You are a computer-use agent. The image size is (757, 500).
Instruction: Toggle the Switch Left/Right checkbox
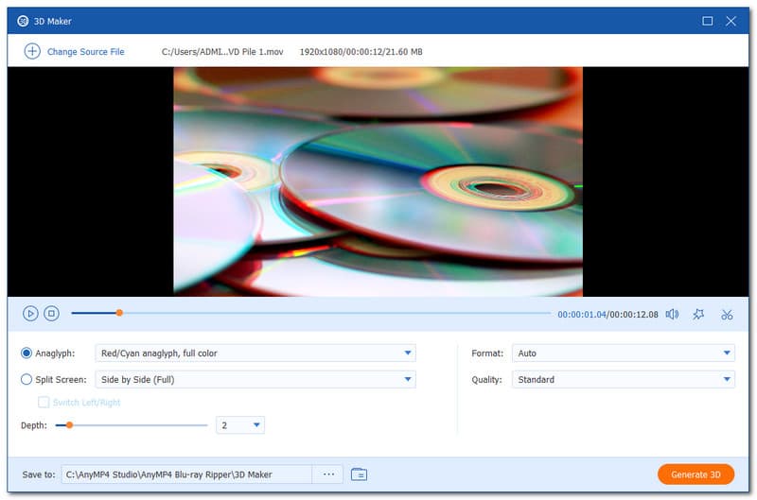point(44,403)
